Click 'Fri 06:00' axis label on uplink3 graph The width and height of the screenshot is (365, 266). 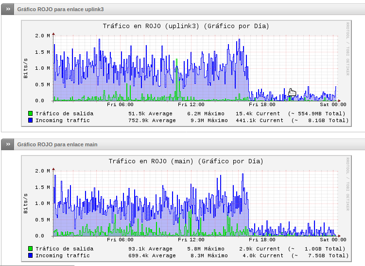click(x=120, y=105)
